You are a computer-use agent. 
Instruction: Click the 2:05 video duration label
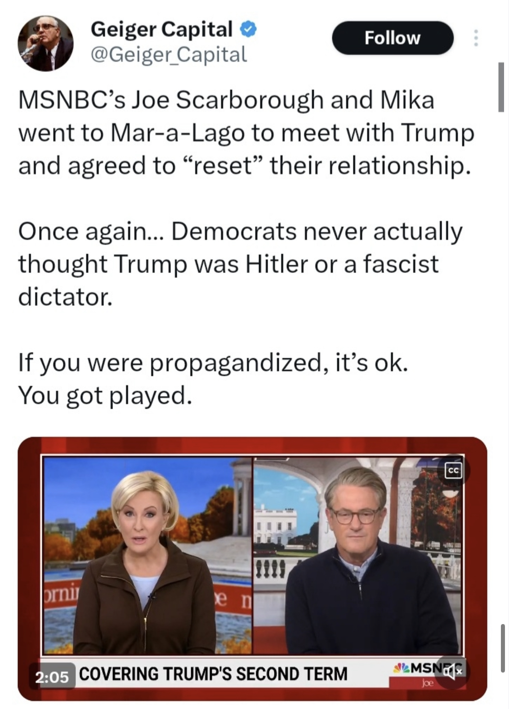(x=52, y=677)
